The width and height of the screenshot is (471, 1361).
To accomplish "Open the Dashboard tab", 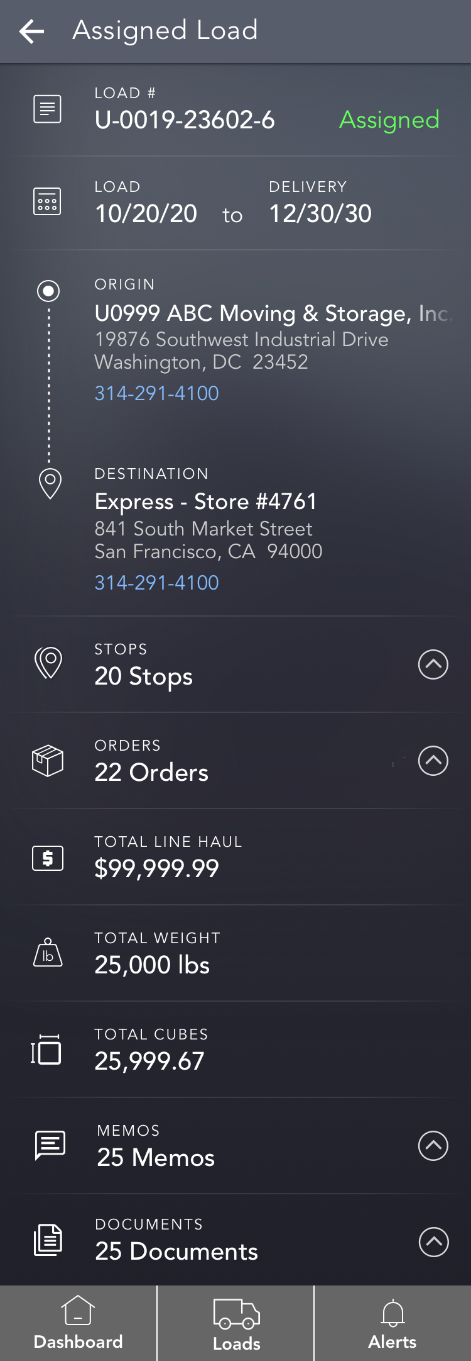I will pos(78,1323).
